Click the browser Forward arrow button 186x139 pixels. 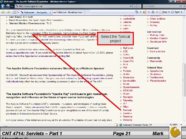point(8,6)
